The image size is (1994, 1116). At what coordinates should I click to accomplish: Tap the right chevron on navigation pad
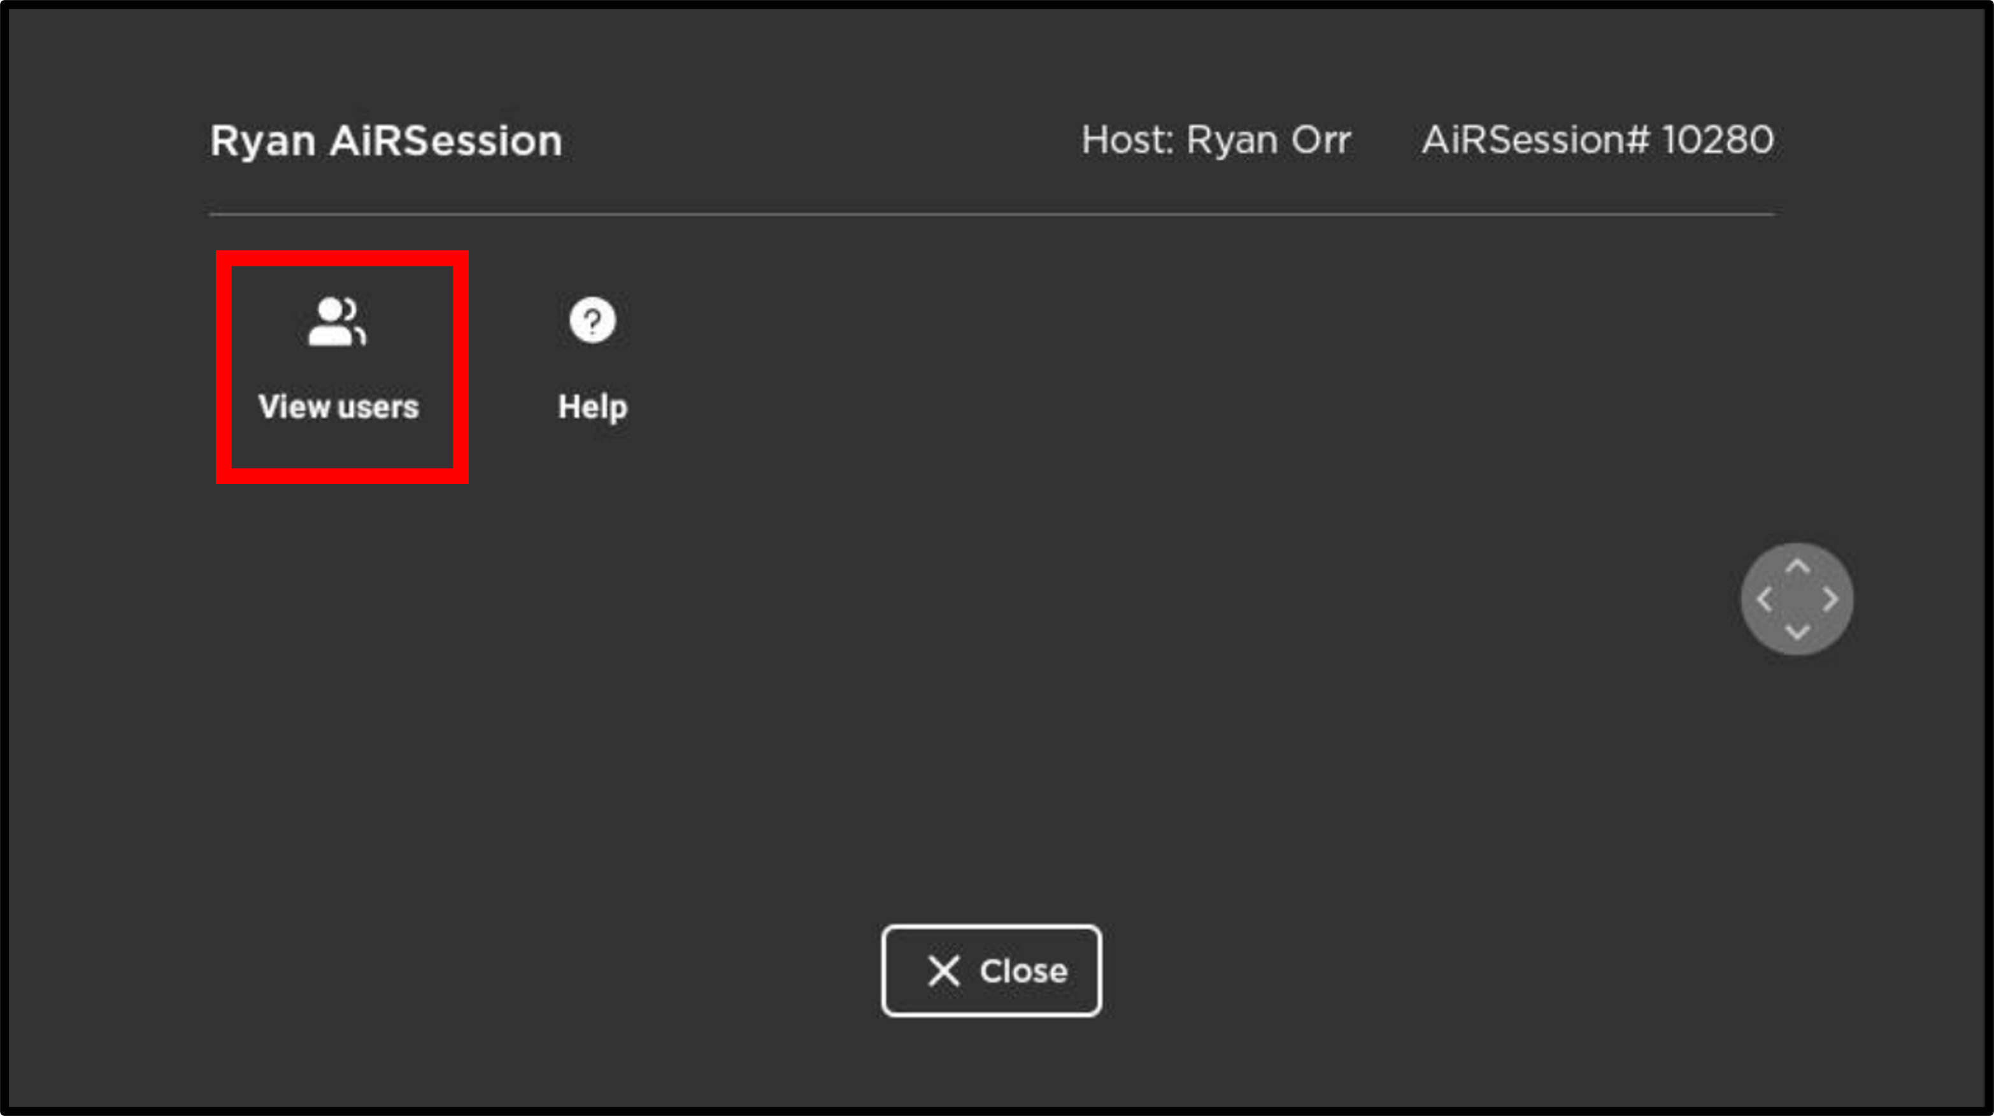coord(1831,599)
